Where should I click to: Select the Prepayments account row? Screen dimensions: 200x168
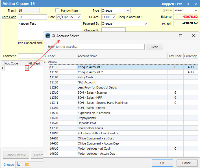[x=123, y=118]
